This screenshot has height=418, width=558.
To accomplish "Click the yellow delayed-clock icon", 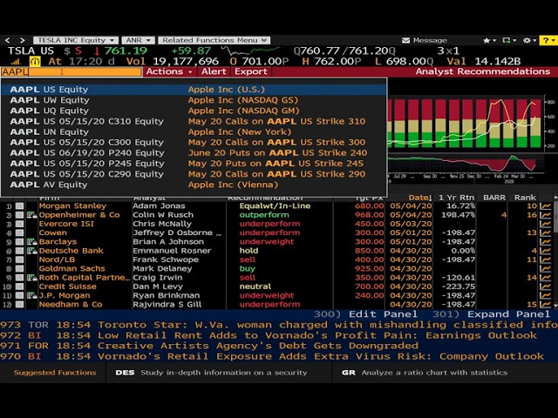I will click(x=35, y=62).
